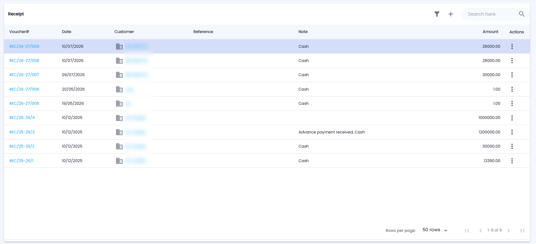Open voucher REC/25-26/2
The width and height of the screenshot is (536, 244).
(x=22, y=146)
